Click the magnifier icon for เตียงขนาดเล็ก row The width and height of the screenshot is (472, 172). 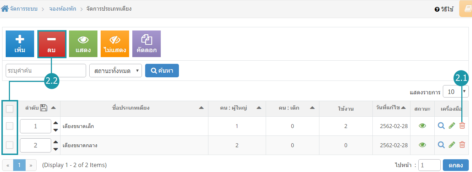pyautogui.click(x=441, y=126)
